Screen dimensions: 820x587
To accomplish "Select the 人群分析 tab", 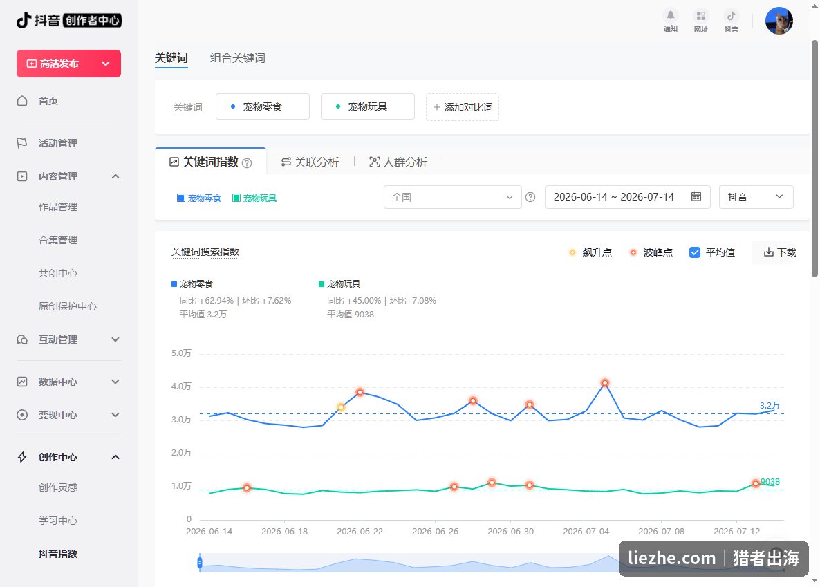I will [x=398, y=162].
